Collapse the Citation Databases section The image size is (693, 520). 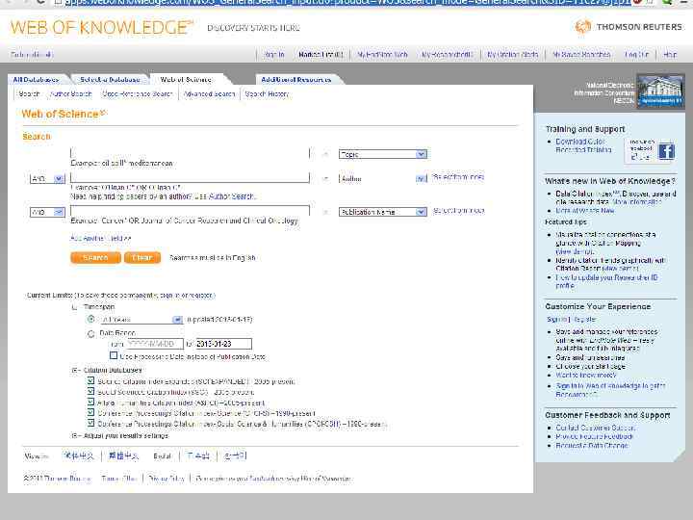pos(74,370)
